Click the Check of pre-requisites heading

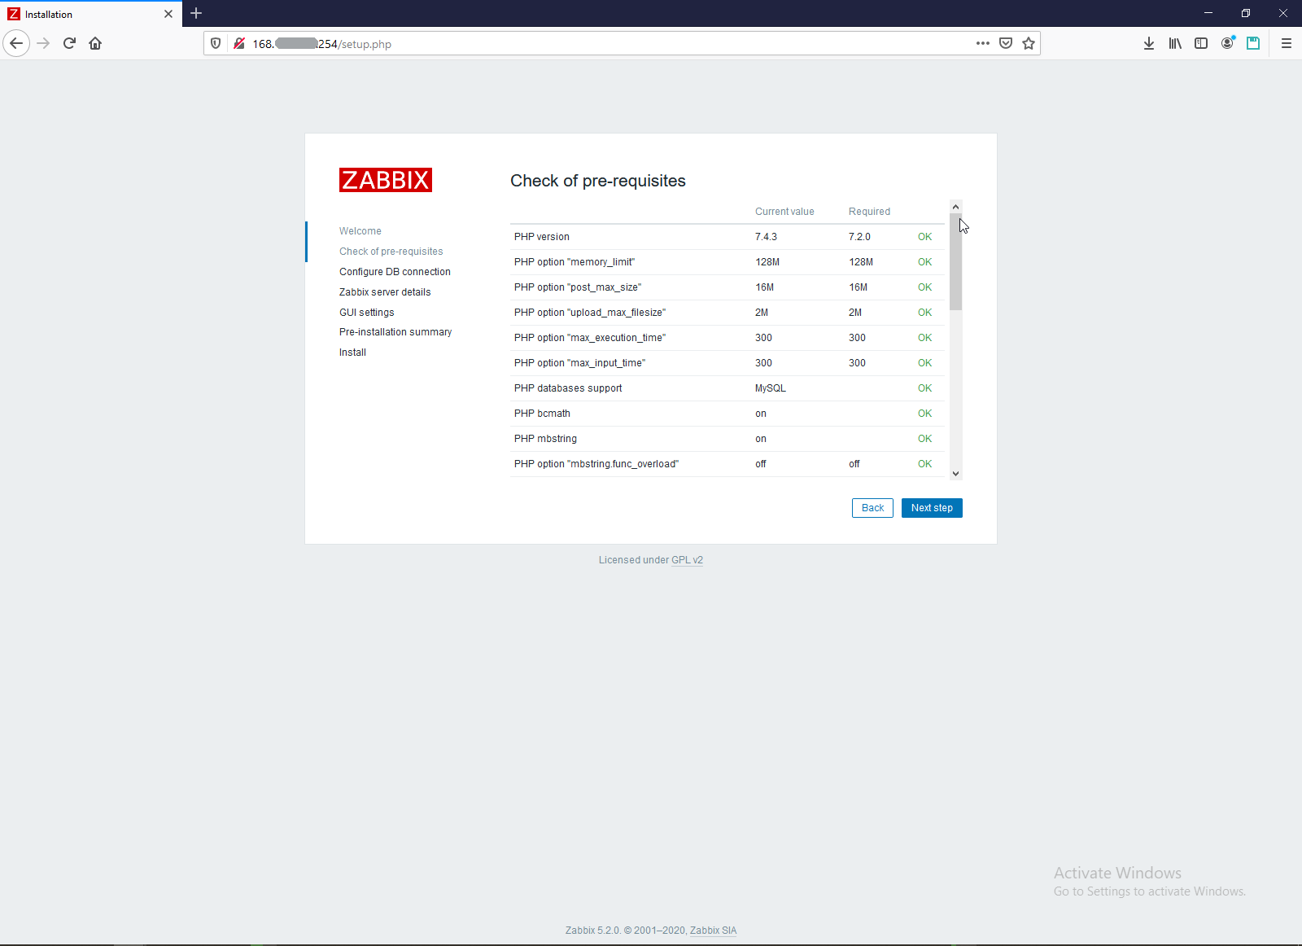(x=598, y=181)
